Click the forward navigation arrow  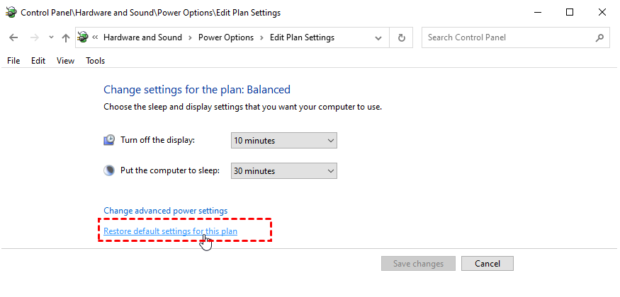(x=33, y=37)
